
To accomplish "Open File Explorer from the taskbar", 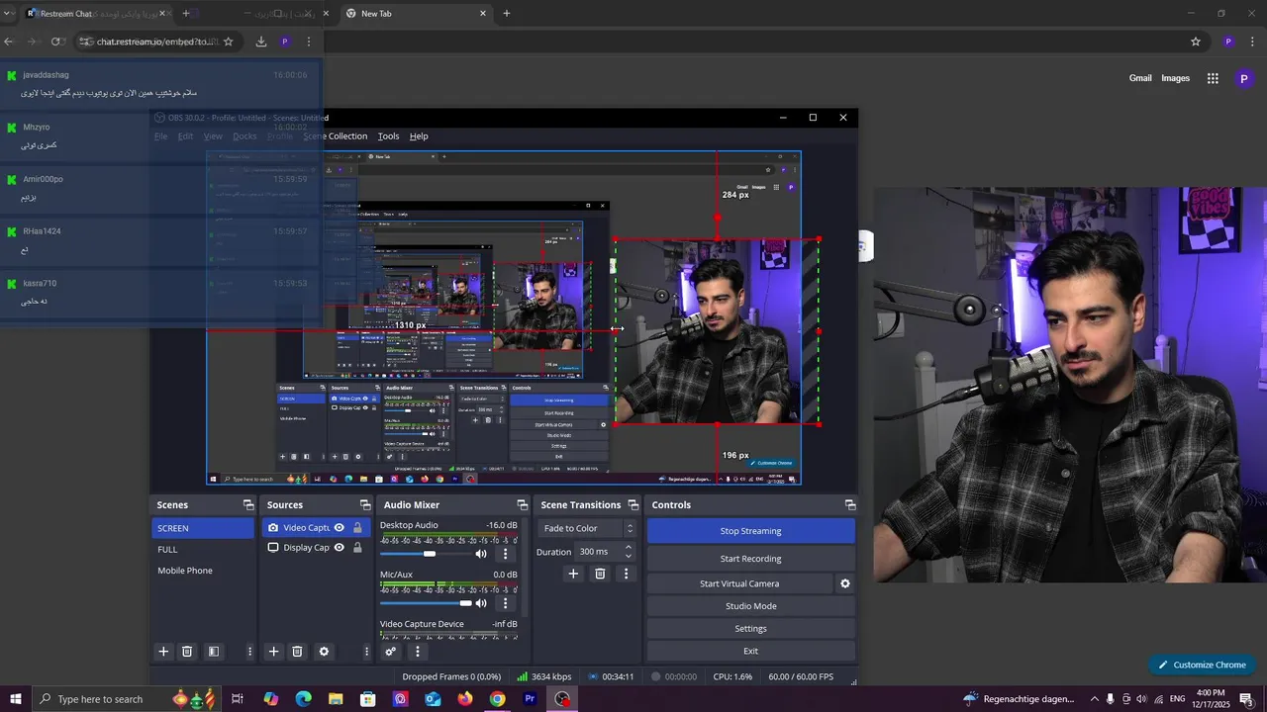I will click(x=336, y=699).
